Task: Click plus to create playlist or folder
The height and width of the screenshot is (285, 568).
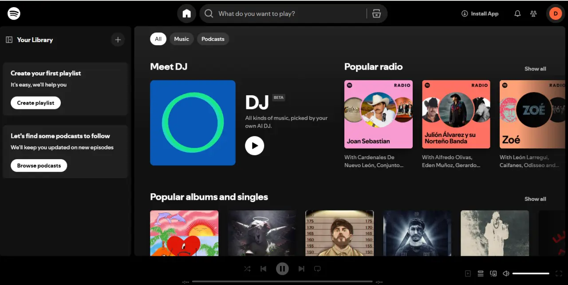Action: [118, 40]
